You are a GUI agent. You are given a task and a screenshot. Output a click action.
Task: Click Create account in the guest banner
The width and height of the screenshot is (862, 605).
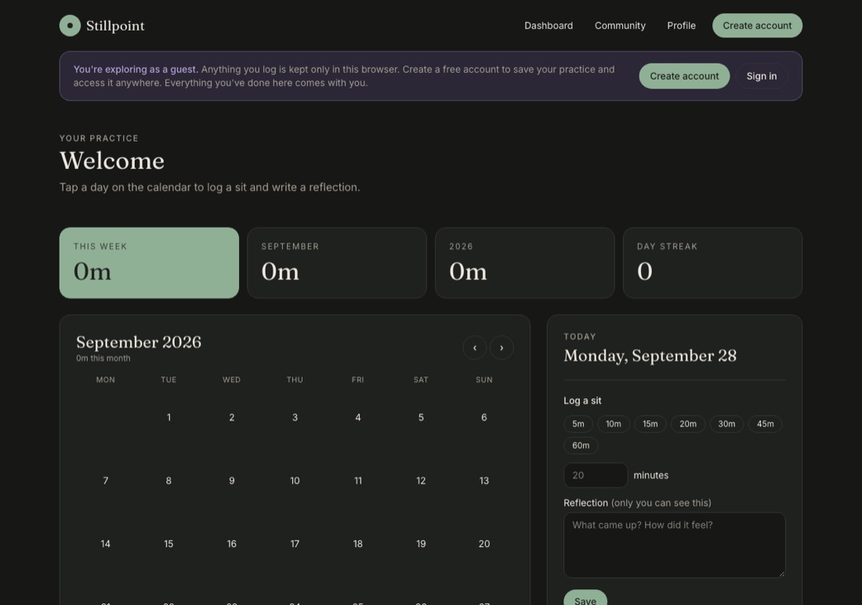(684, 76)
